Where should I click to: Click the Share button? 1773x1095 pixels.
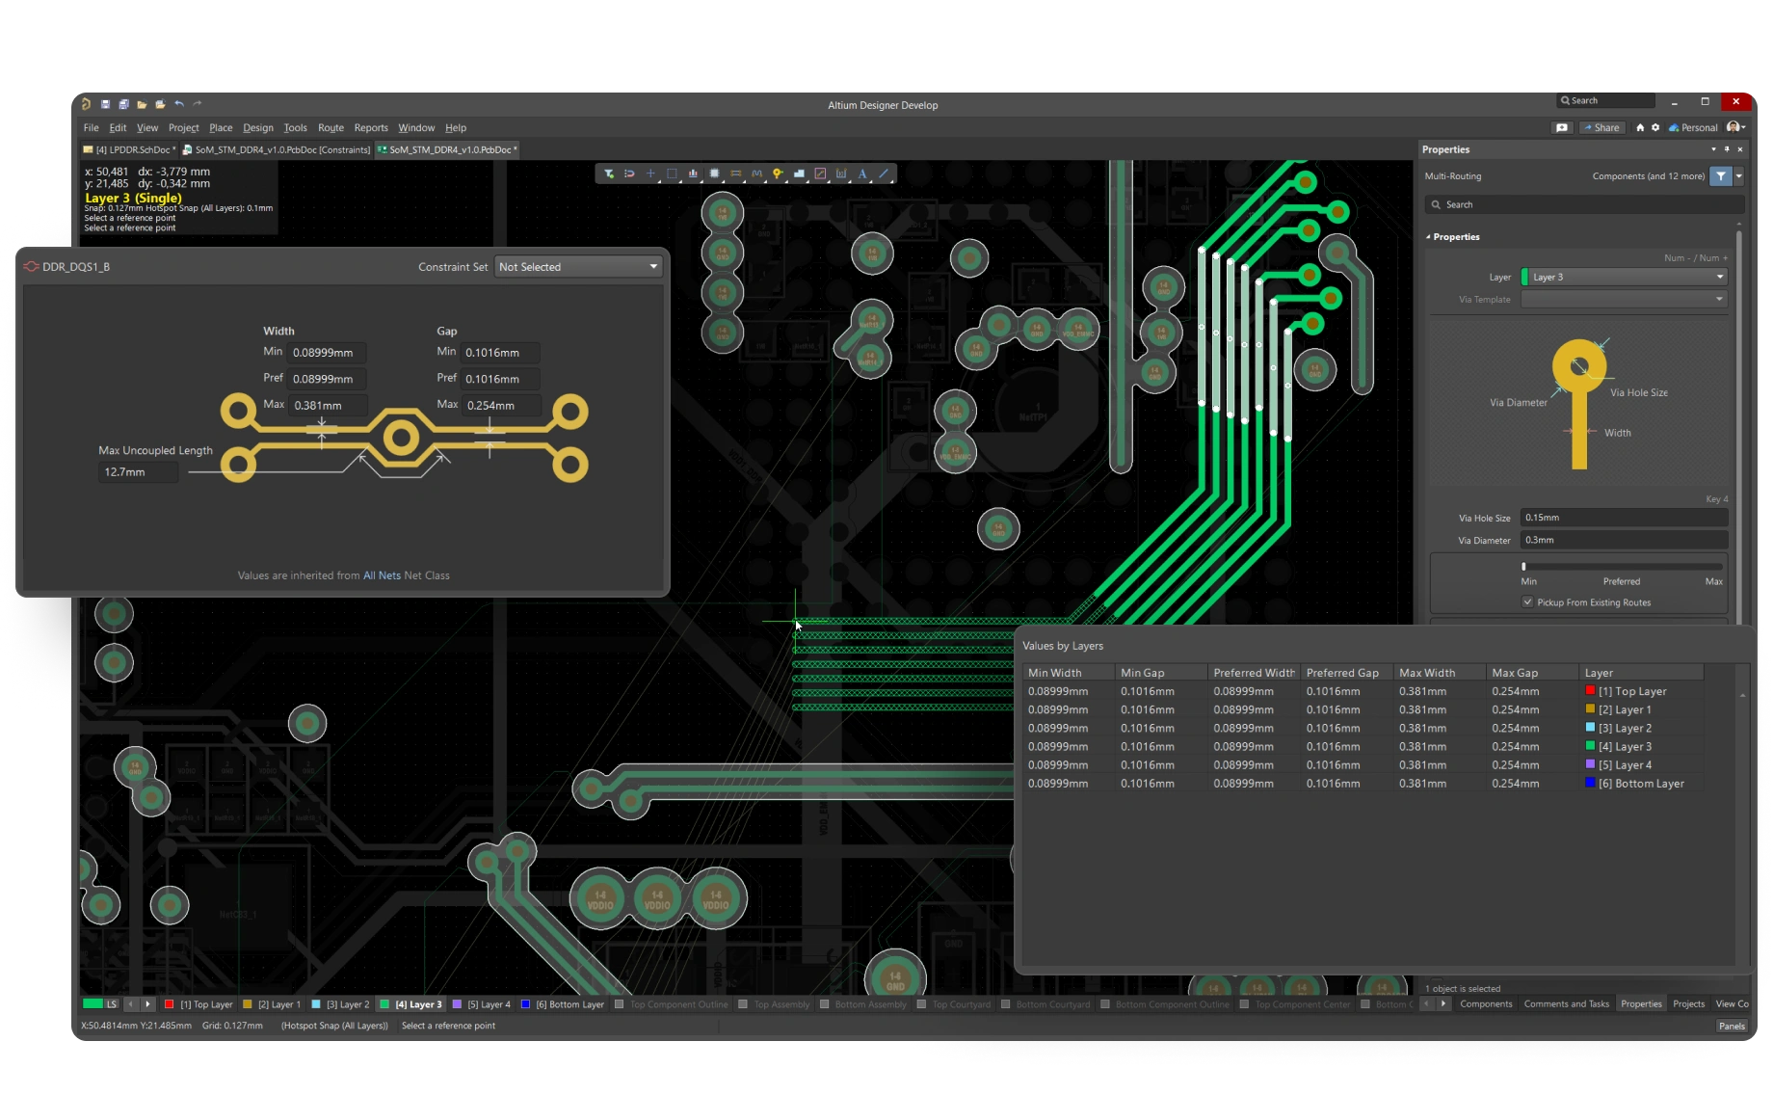1601,127
